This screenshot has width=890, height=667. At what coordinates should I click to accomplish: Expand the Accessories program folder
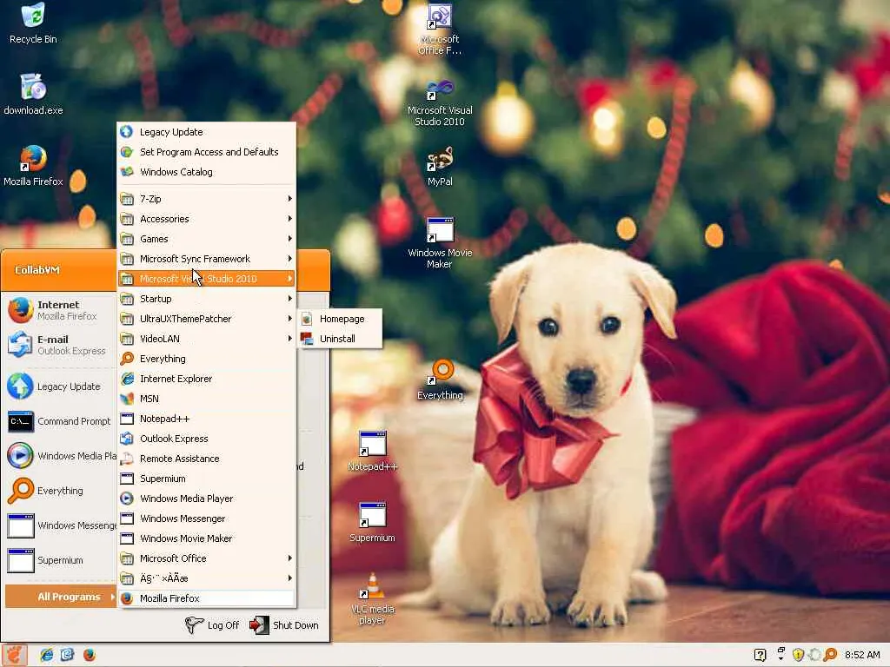pos(207,219)
